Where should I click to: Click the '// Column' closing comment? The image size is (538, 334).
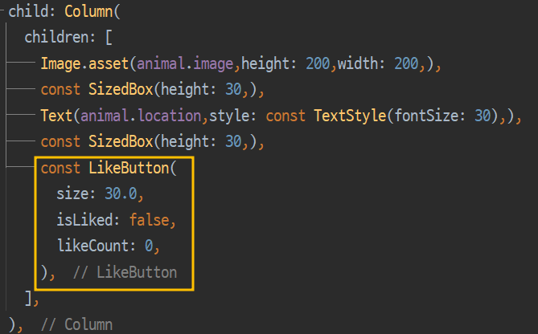click(76, 324)
